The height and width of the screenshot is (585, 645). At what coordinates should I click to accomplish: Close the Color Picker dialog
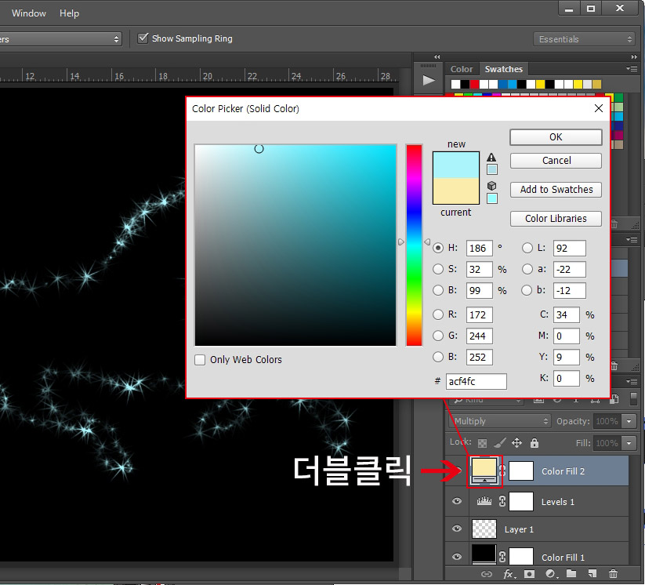(599, 108)
